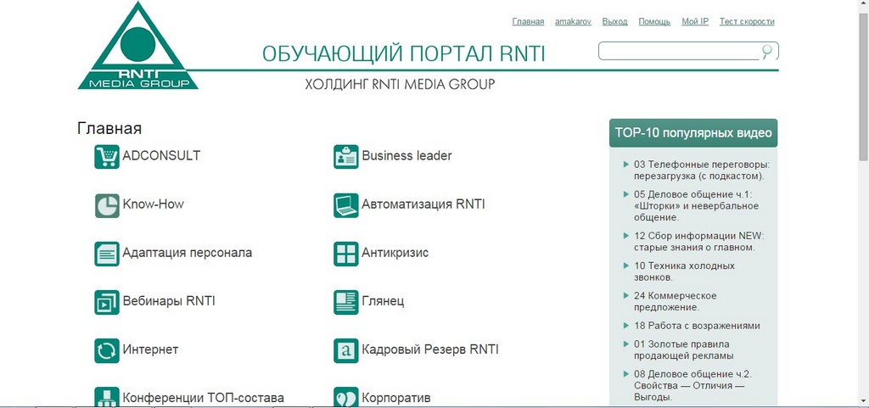This screenshot has height=408, width=869.
Task: Open Кадровый Резерв RNTI link
Action: [430, 349]
